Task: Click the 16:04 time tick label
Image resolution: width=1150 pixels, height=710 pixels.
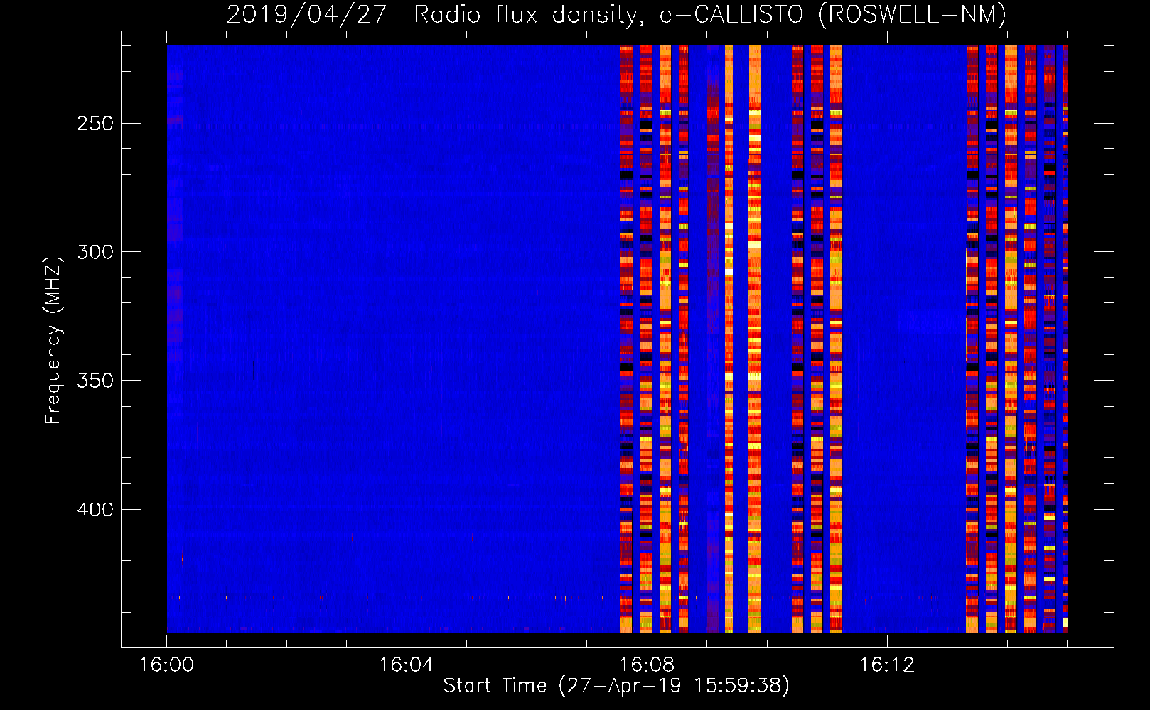Action: pyautogui.click(x=407, y=665)
